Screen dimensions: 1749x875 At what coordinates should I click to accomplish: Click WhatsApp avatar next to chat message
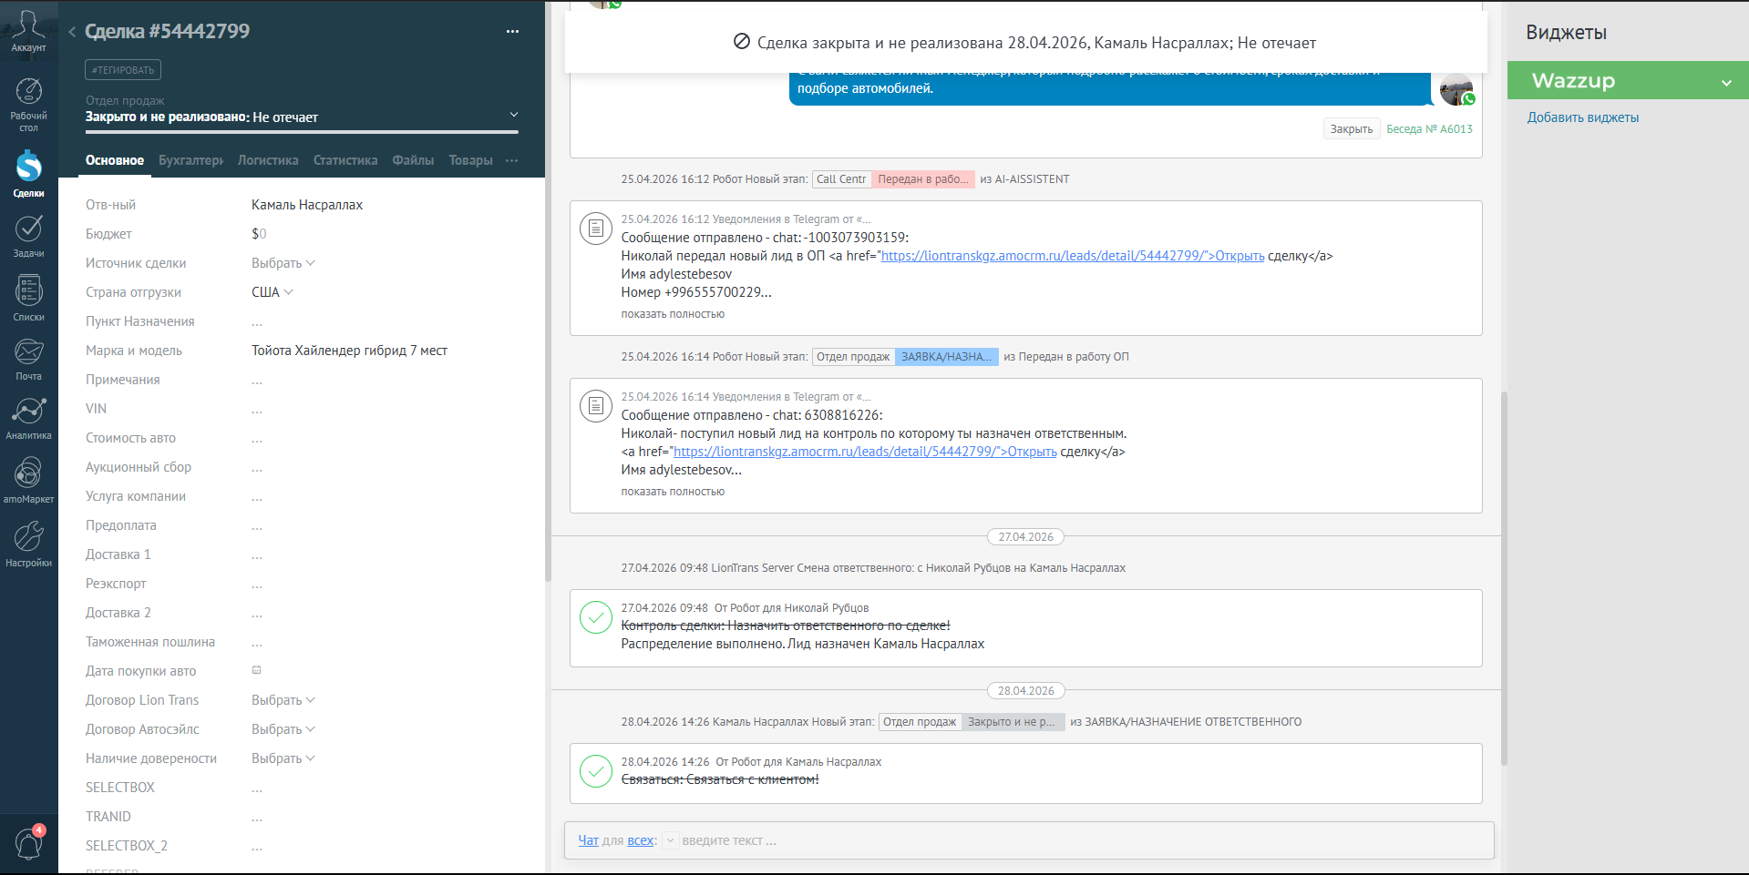coord(1456,90)
